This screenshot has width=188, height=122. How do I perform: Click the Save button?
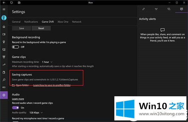click(21, 28)
